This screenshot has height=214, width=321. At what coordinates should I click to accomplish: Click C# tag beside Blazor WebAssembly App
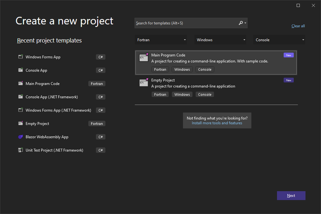coord(101,137)
